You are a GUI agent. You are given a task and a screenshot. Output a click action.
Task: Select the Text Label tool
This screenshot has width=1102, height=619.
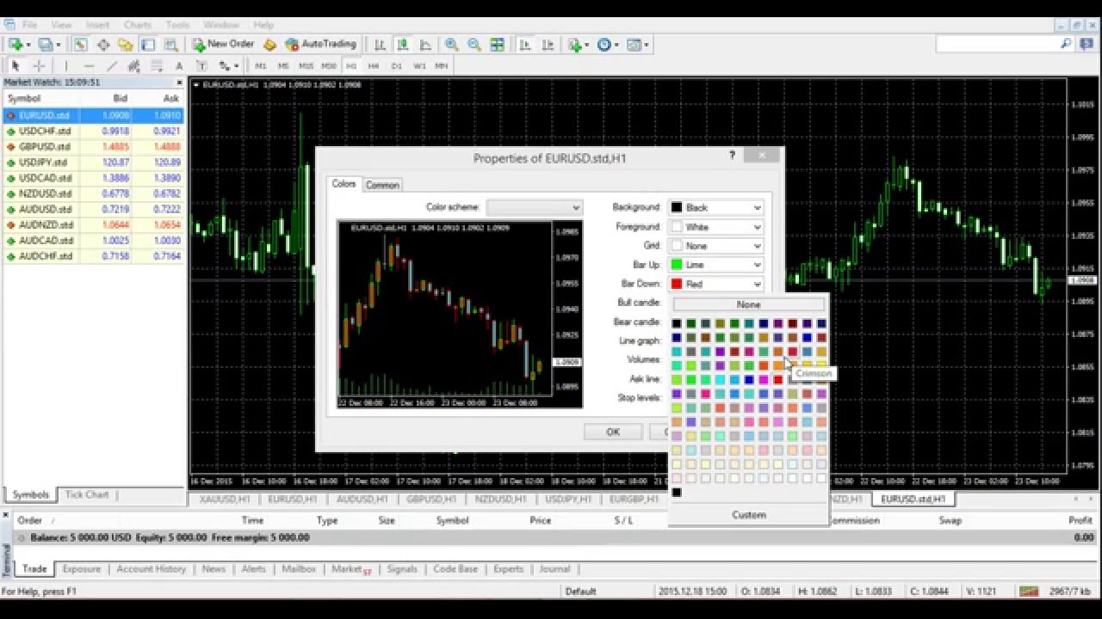tap(201, 65)
